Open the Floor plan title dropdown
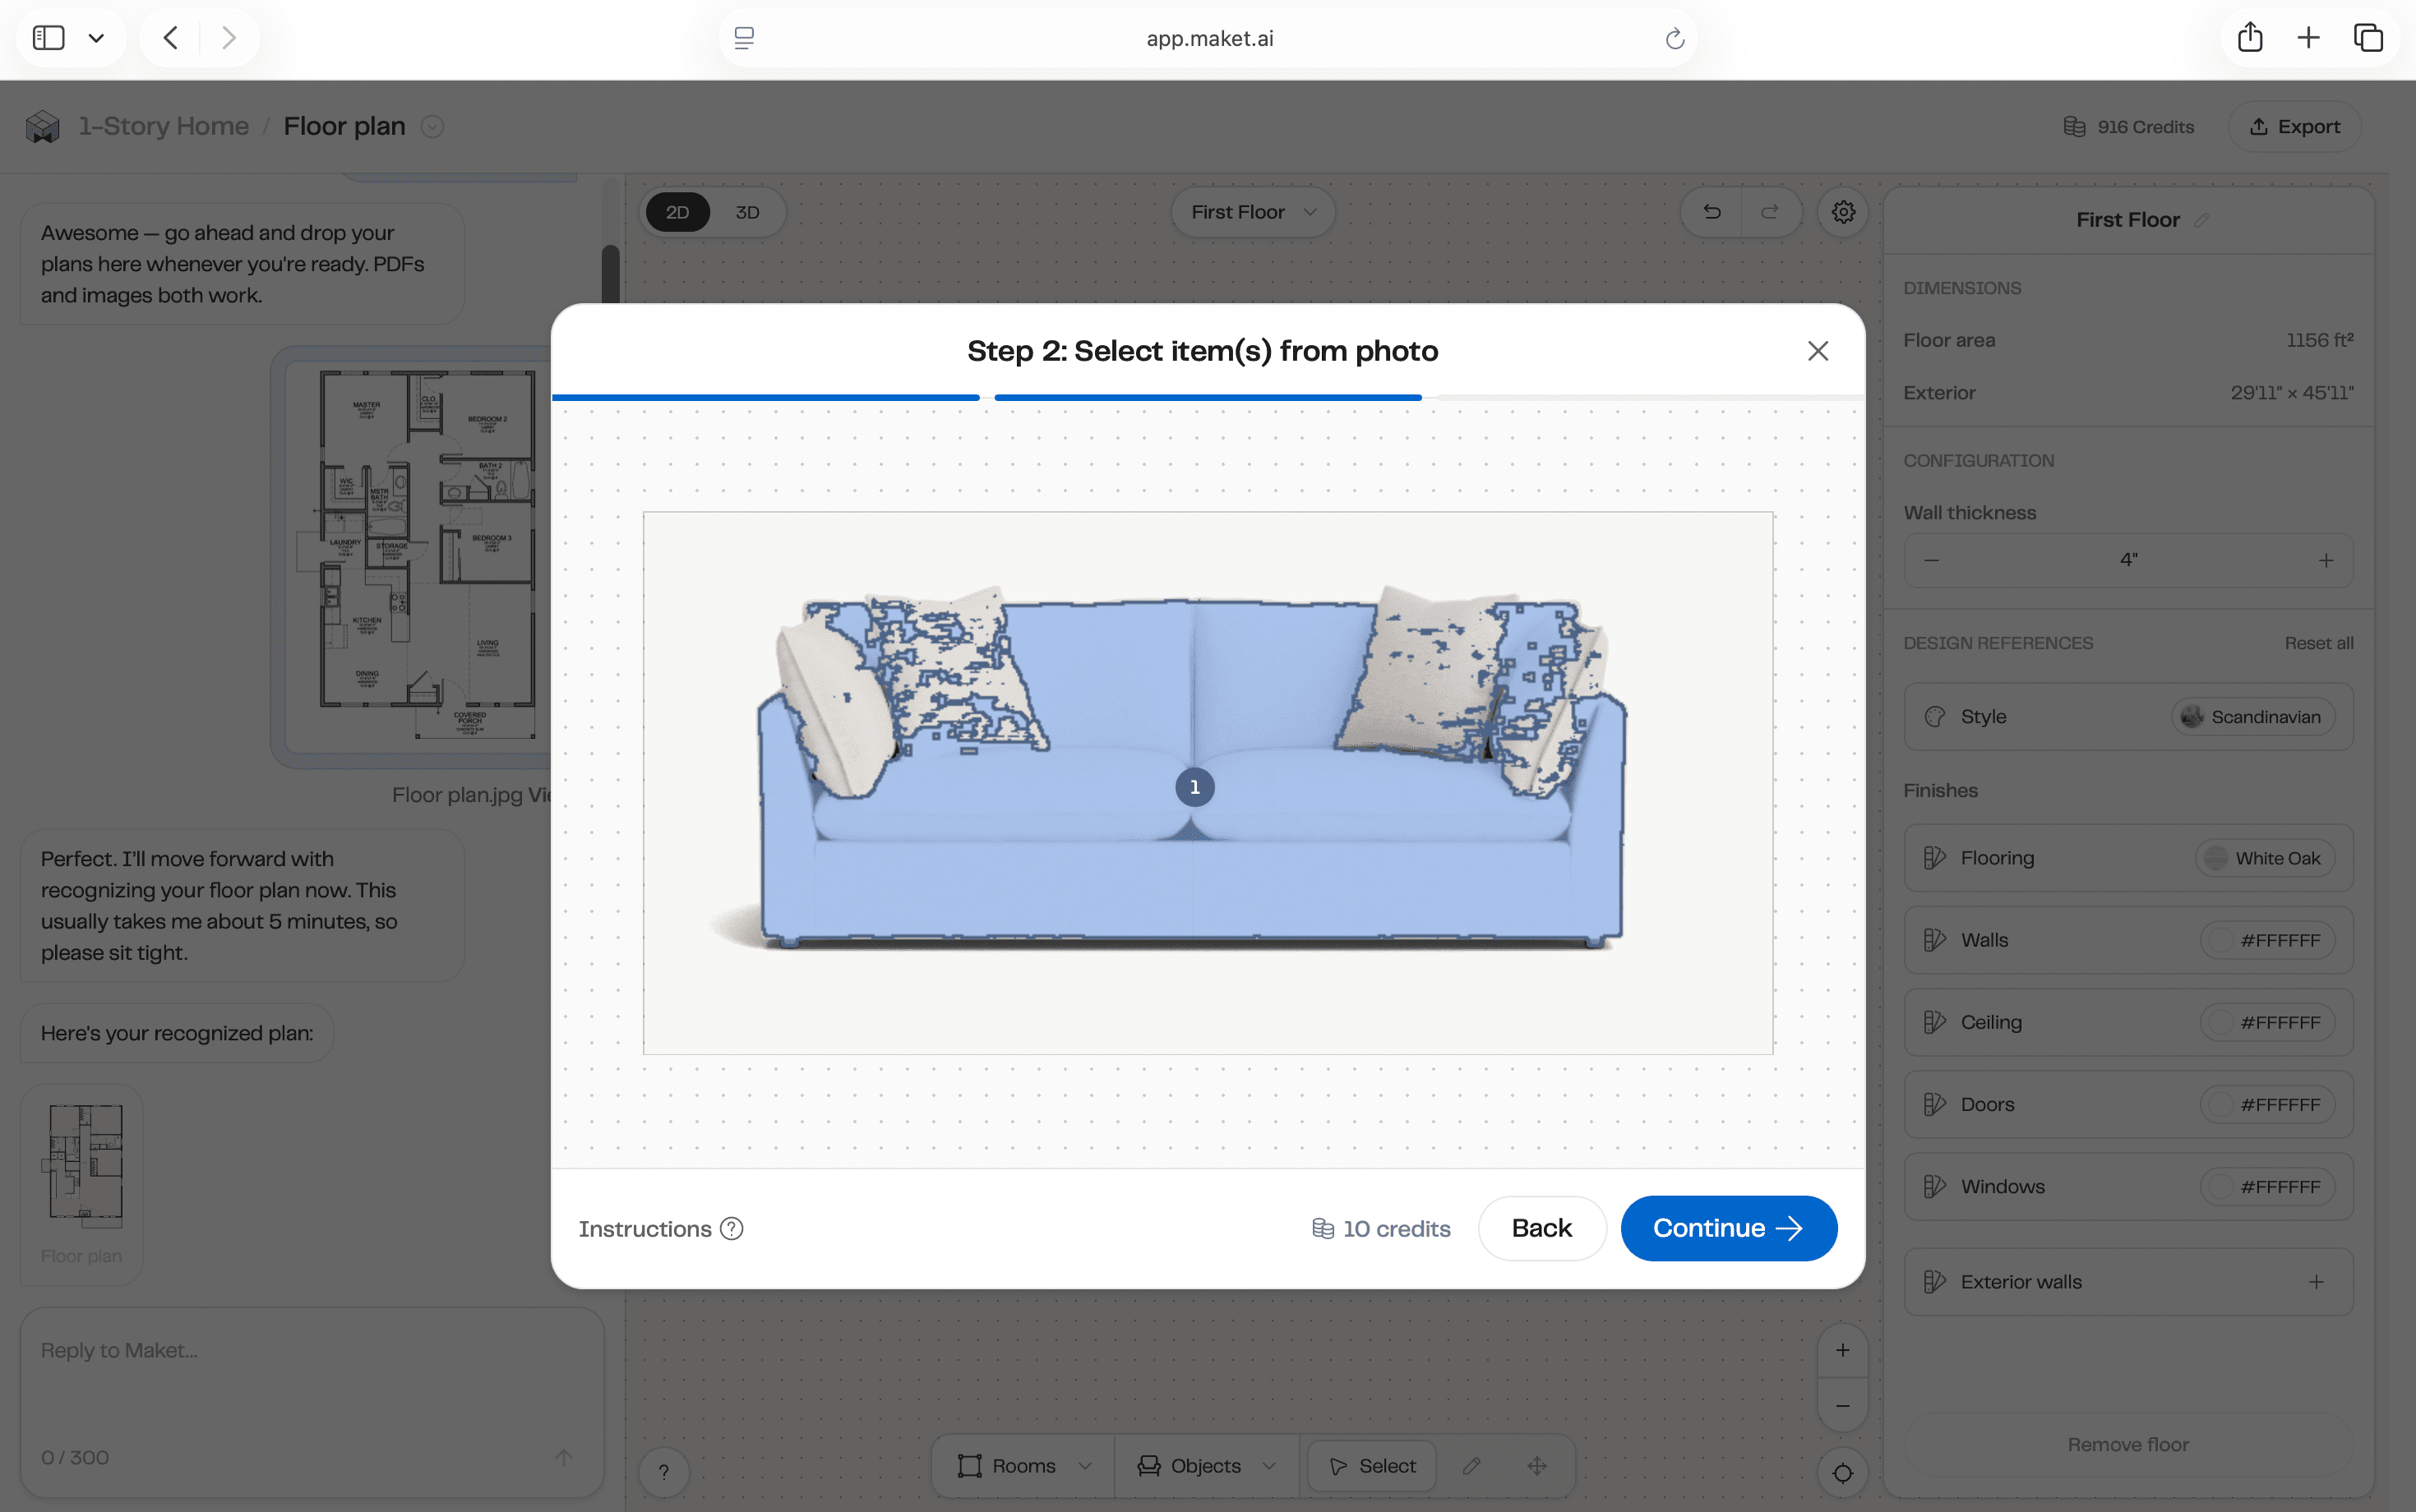 (432, 127)
